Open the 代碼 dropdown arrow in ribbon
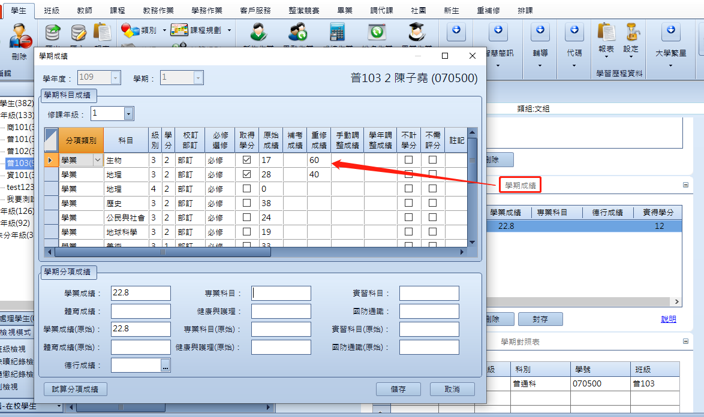The width and height of the screenshot is (704, 417). [574, 66]
